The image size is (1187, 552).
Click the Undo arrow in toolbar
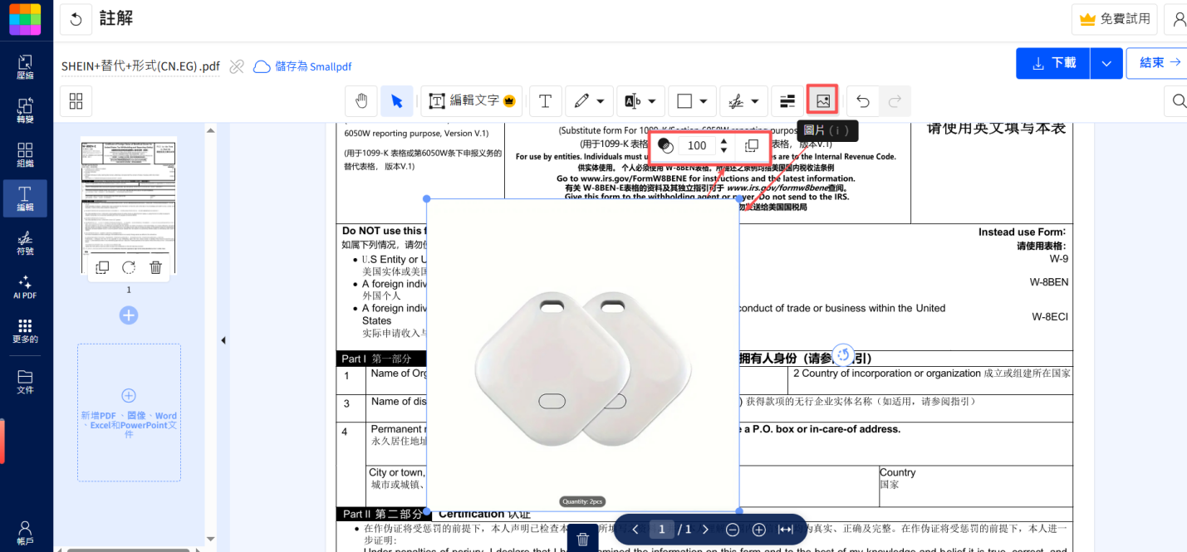pos(863,100)
